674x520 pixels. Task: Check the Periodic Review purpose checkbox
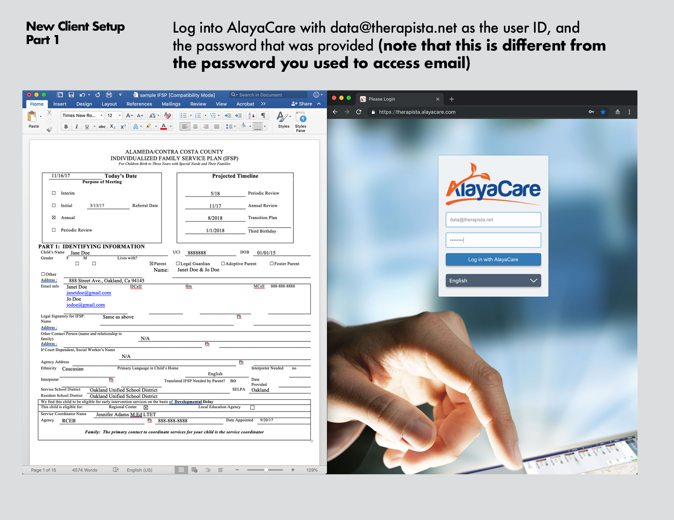point(54,230)
